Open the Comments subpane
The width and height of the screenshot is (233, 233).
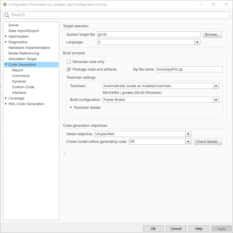21,76
